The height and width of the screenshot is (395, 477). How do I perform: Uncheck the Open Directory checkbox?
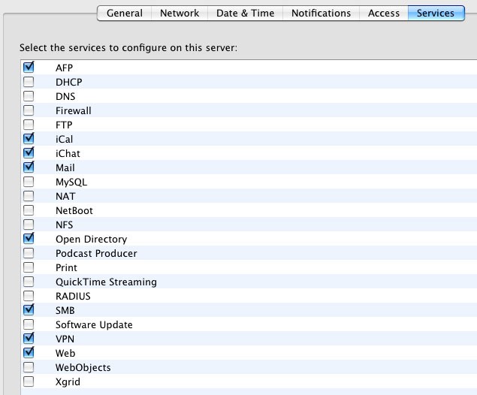point(29,239)
